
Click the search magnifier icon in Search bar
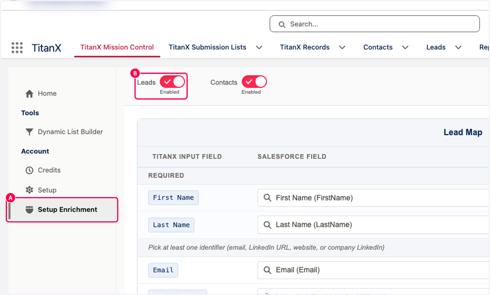coord(282,24)
